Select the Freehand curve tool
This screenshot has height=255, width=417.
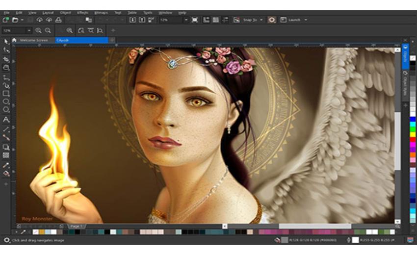tap(6, 77)
